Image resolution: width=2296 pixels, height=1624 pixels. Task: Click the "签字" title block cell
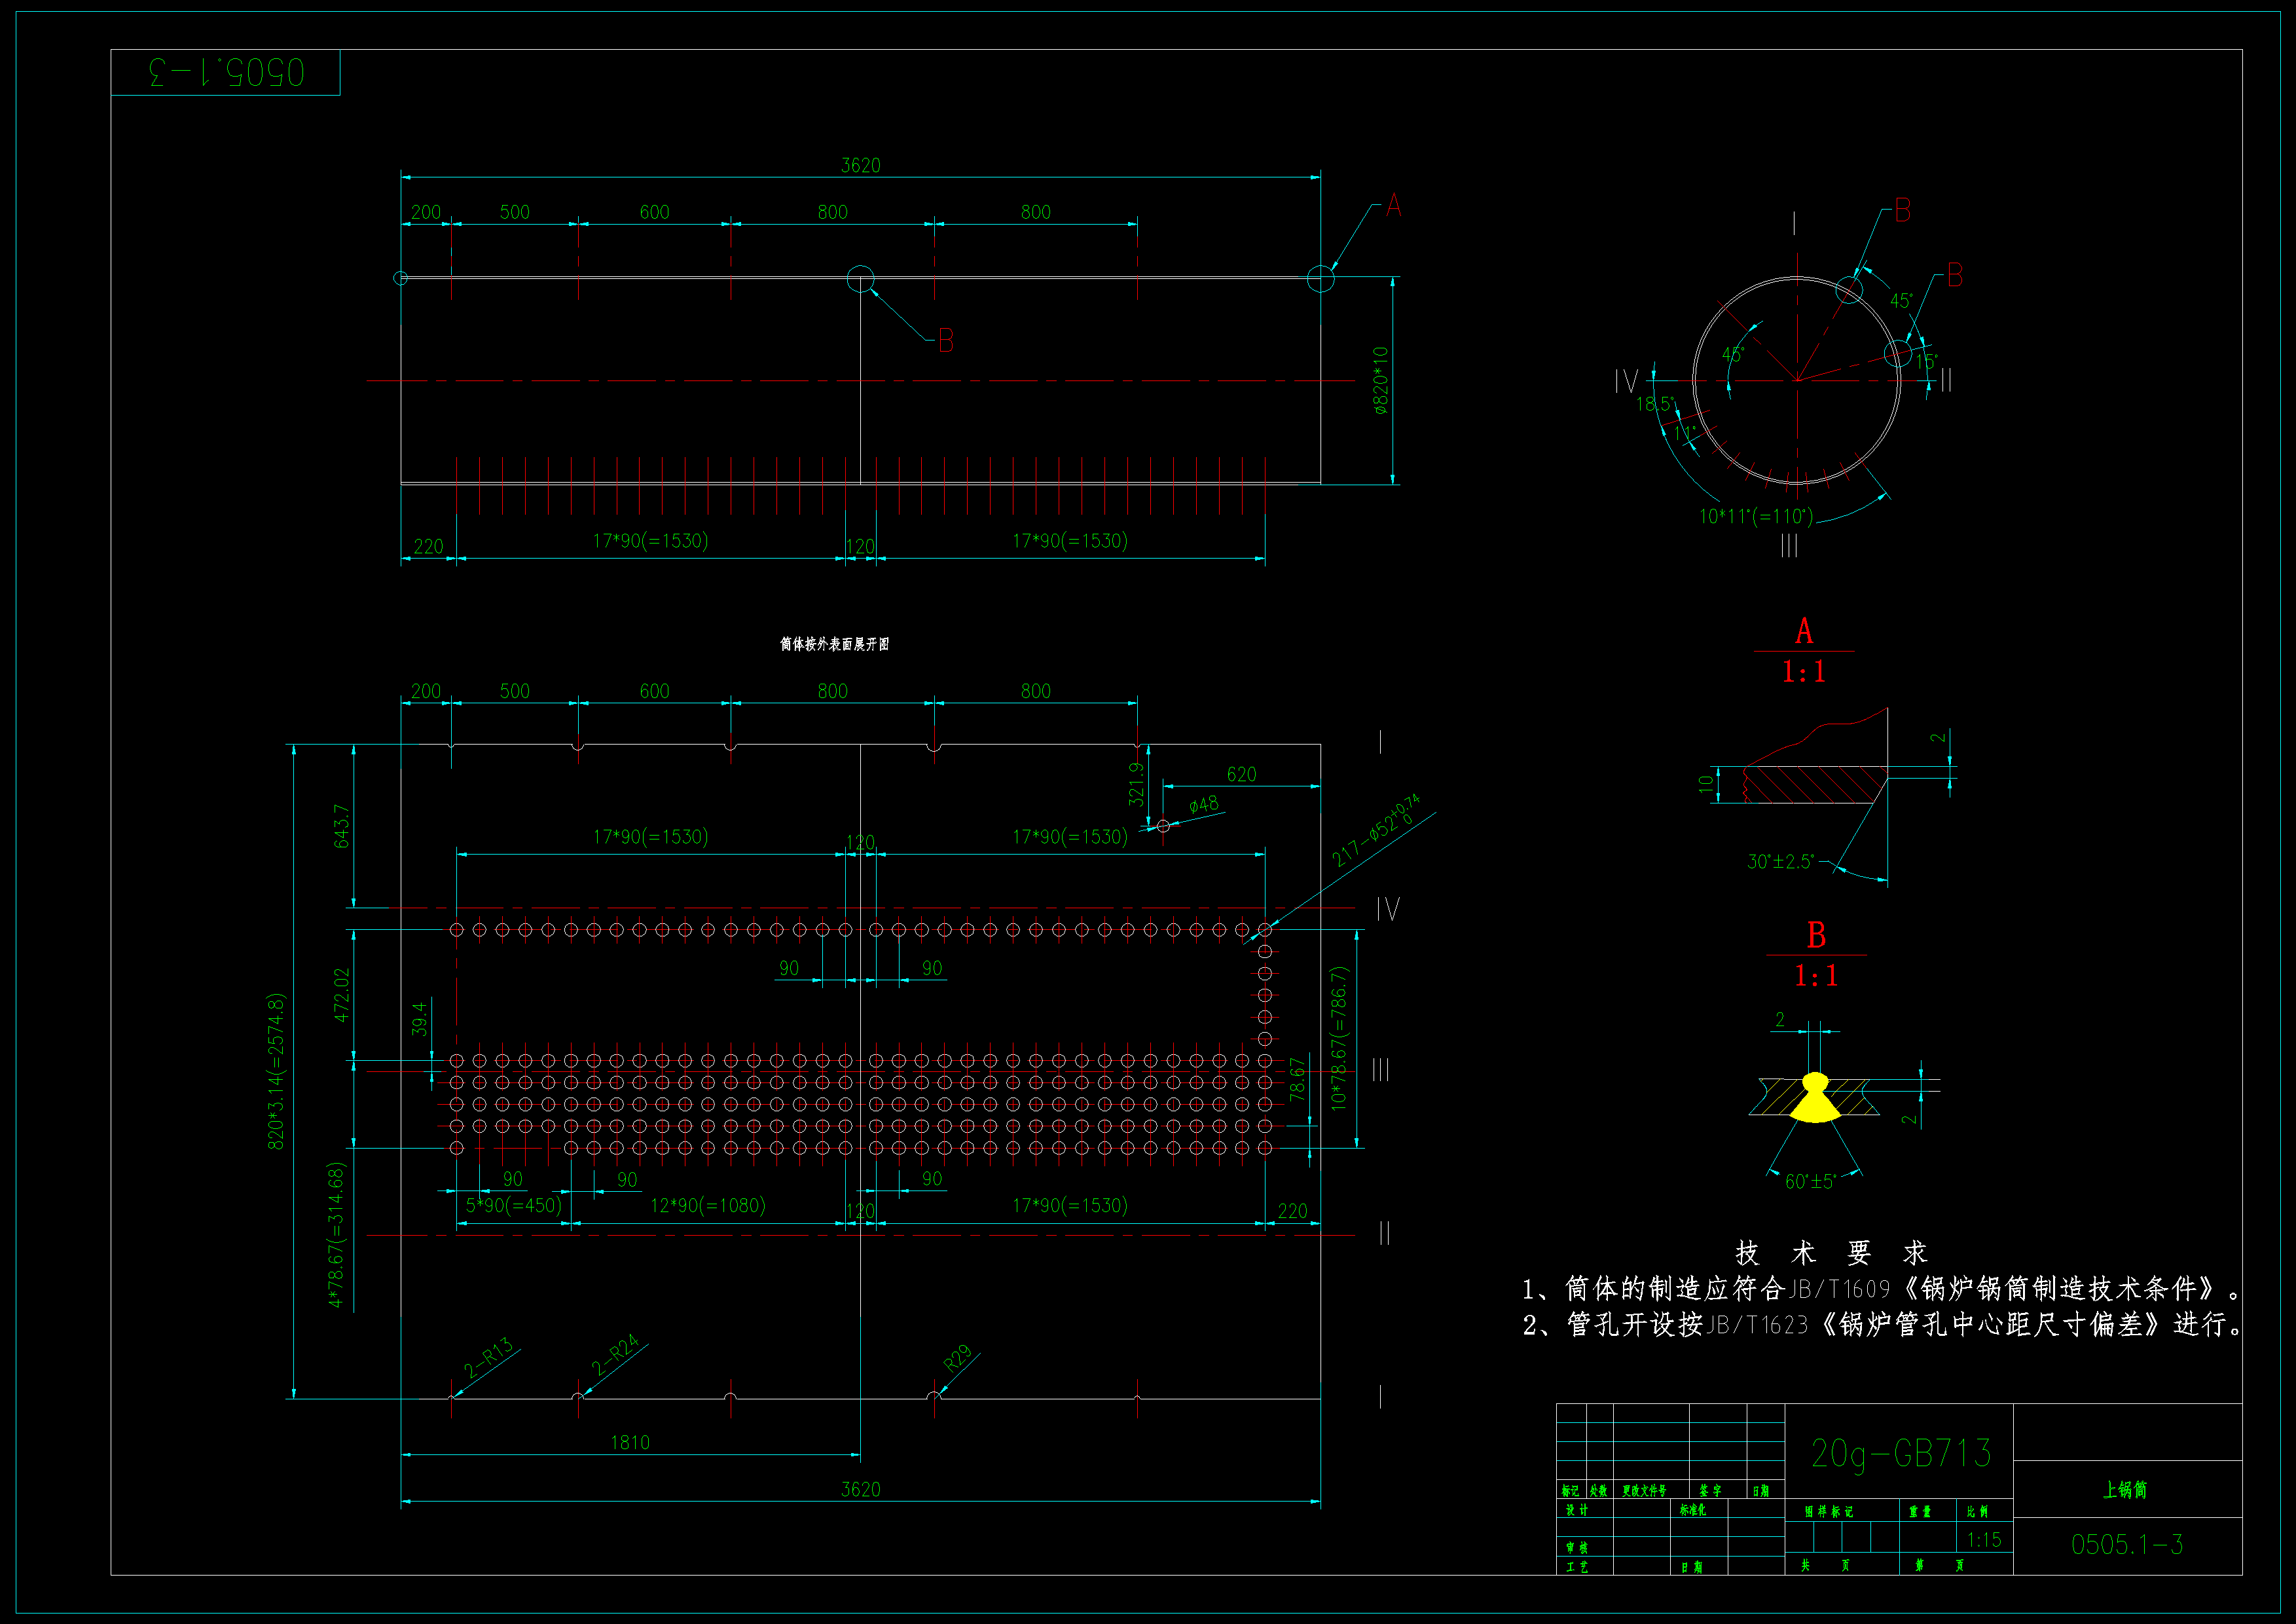click(1711, 1491)
